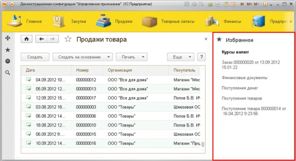Open the main menu dropdown arrow in title bar
296x161 pixels.
(12, 4)
